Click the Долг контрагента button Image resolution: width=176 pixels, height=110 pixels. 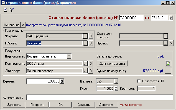click(112, 64)
